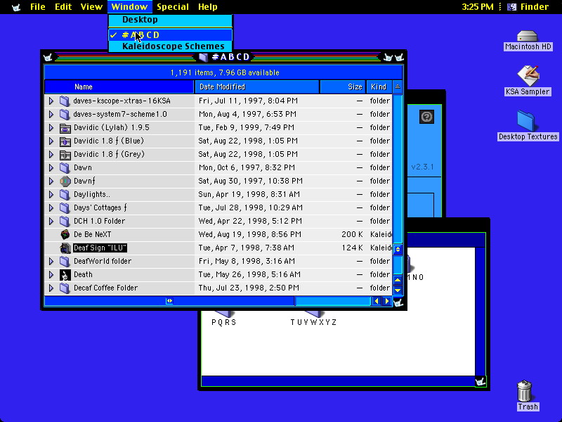Sort list by the Name column

[x=119, y=87]
